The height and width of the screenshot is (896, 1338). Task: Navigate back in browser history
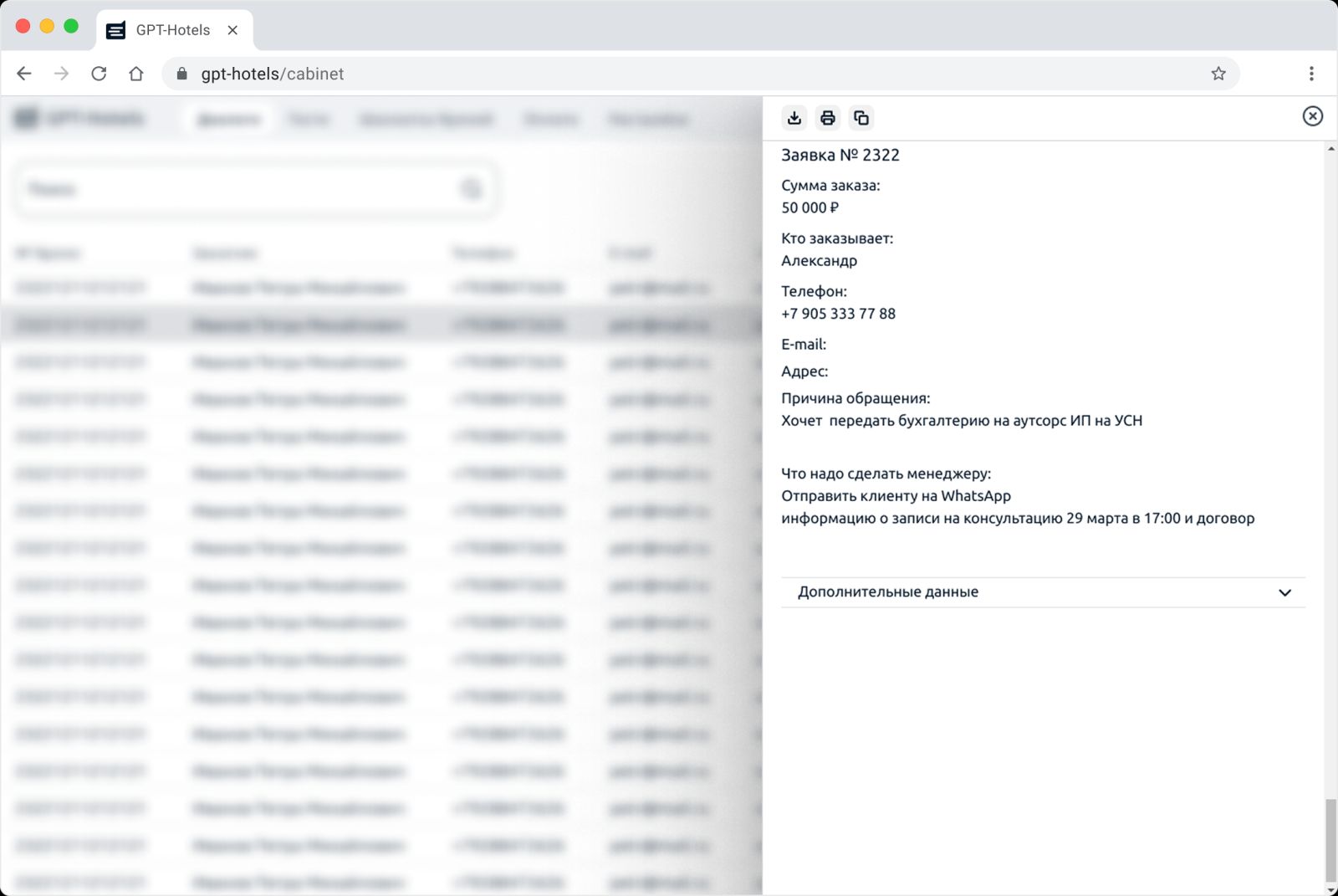tap(24, 74)
